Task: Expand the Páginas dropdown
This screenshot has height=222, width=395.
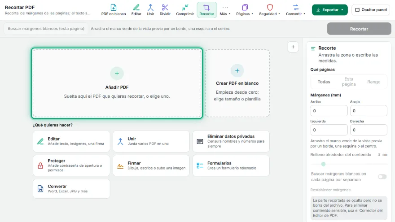Action: click(244, 10)
